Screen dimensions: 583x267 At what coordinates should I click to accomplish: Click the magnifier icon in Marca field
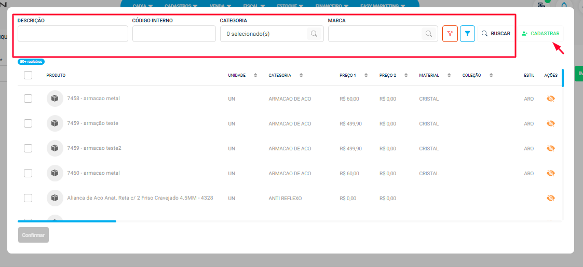click(428, 34)
